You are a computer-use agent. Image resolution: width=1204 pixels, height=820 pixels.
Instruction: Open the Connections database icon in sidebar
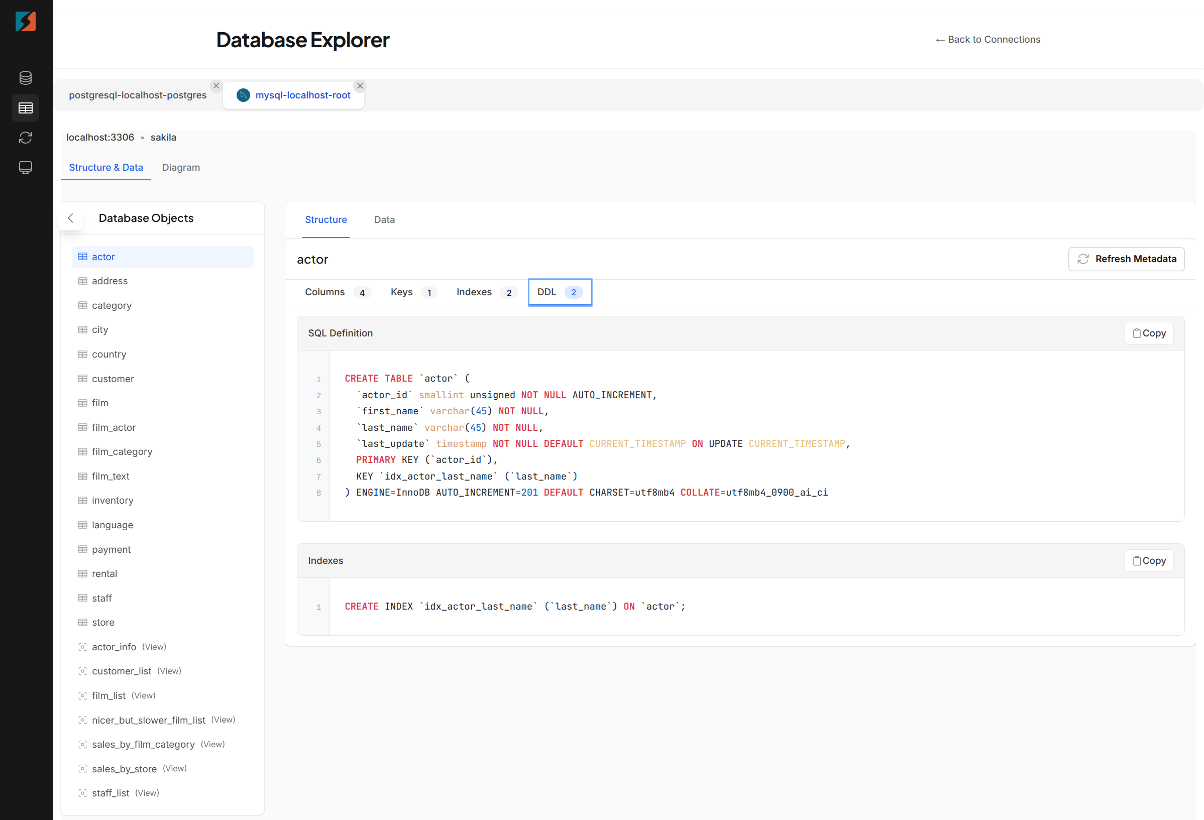(26, 78)
